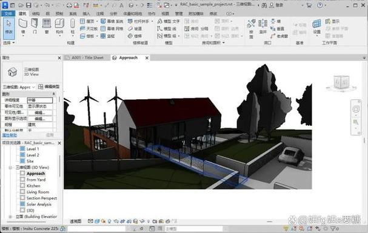
Task: Click the 天花板 (Ceiling) tool
Action: (x=89, y=29)
